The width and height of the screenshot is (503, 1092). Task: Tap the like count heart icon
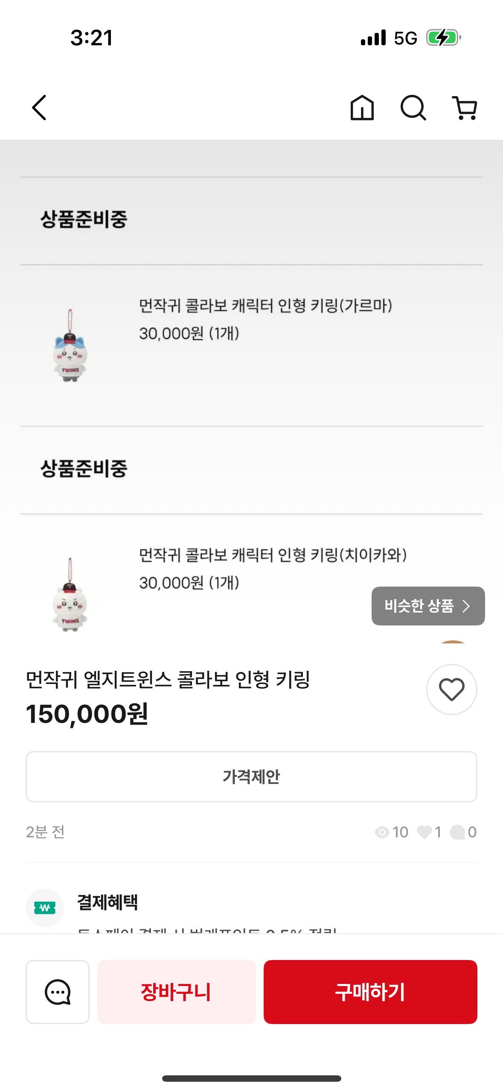click(x=424, y=832)
